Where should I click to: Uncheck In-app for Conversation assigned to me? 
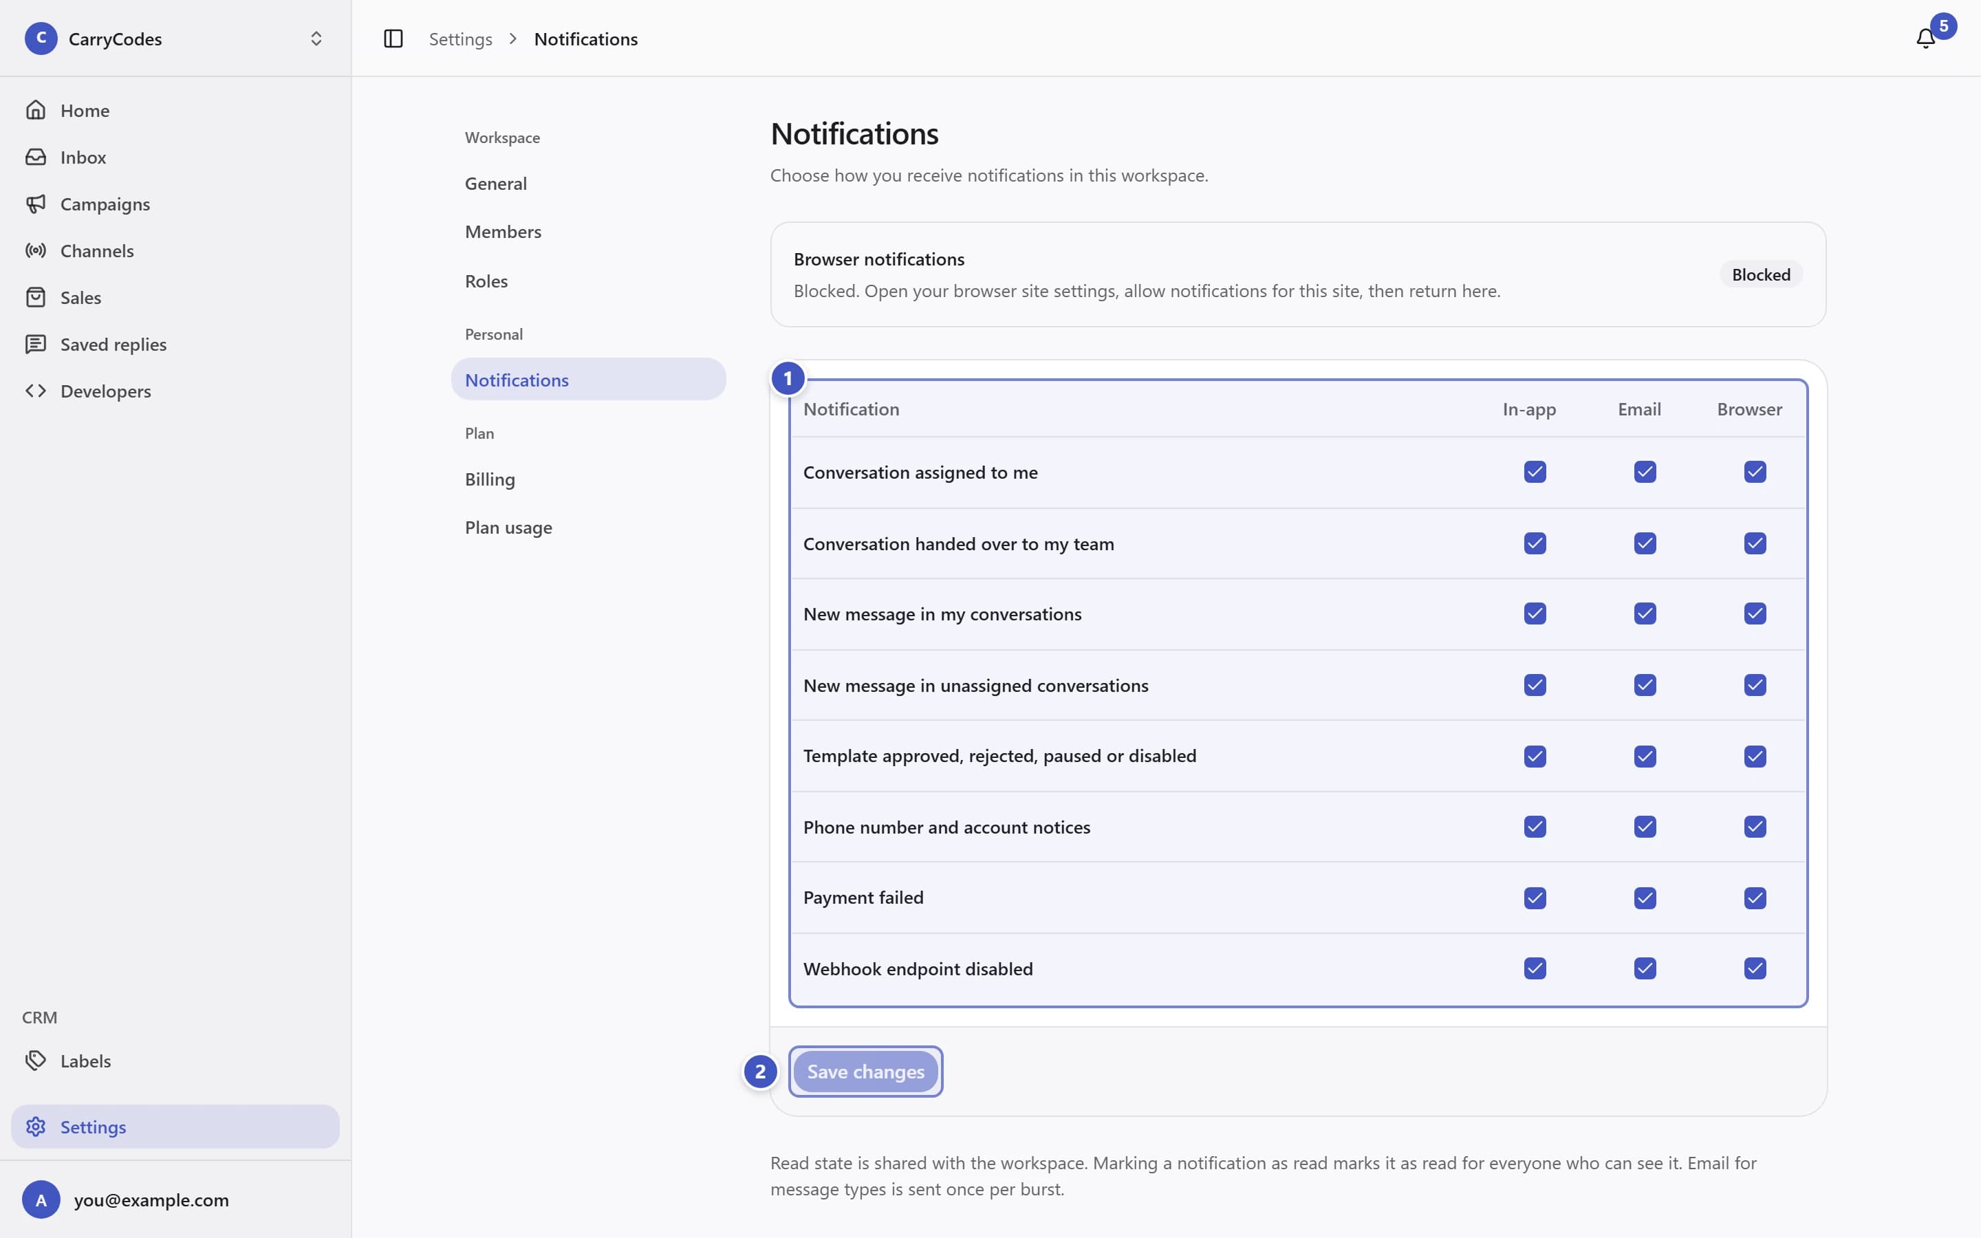[1535, 472]
